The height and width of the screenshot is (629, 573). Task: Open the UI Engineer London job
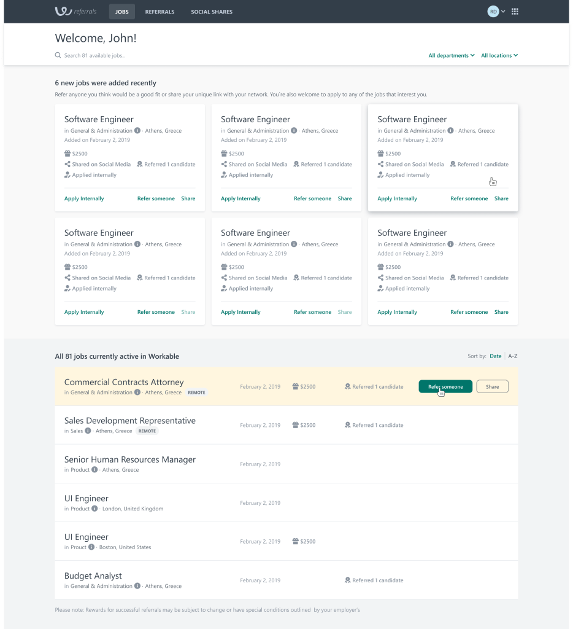click(x=87, y=499)
